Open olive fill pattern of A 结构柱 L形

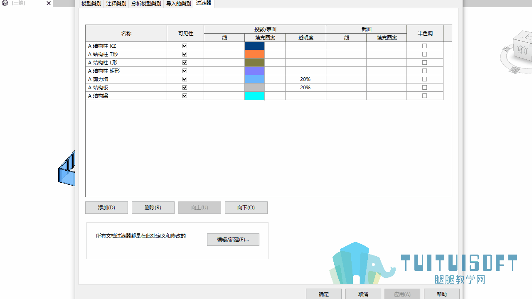tap(255, 63)
